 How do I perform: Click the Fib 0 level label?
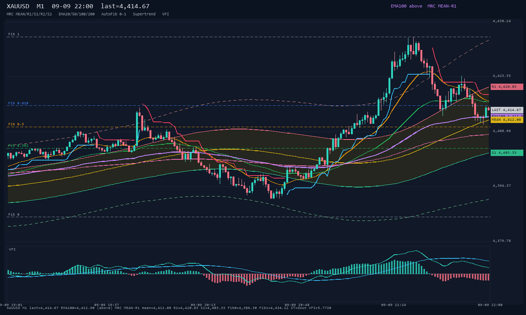point(14,215)
